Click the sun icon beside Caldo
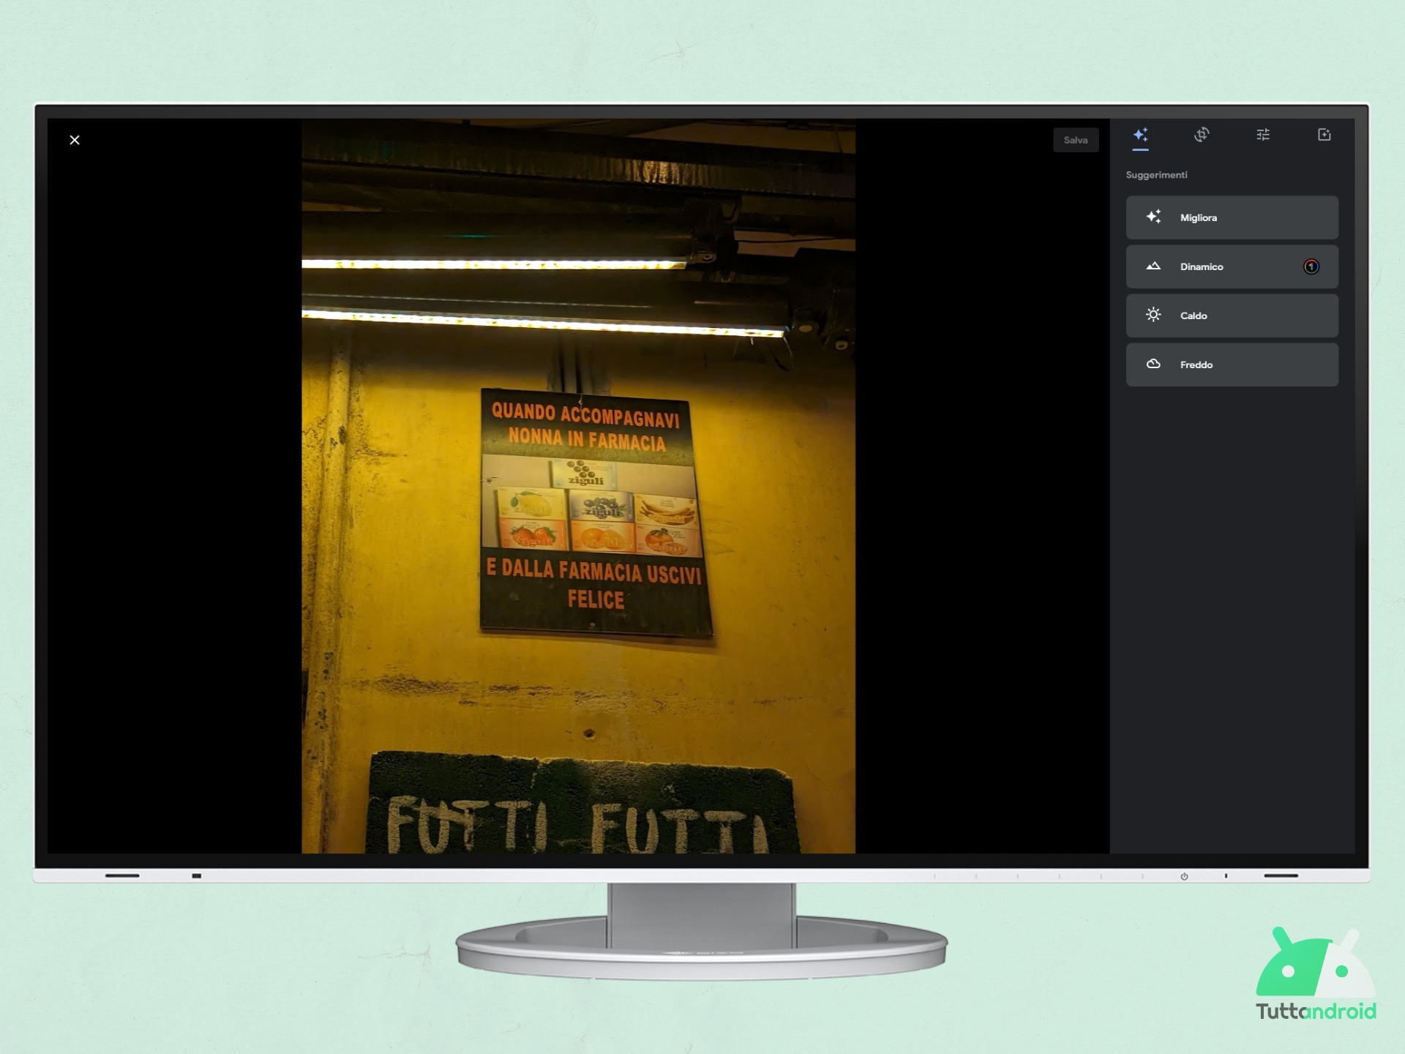Image resolution: width=1405 pixels, height=1054 pixels. [1153, 315]
